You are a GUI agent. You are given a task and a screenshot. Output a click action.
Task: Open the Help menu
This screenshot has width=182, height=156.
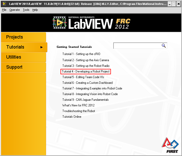pos(35,10)
